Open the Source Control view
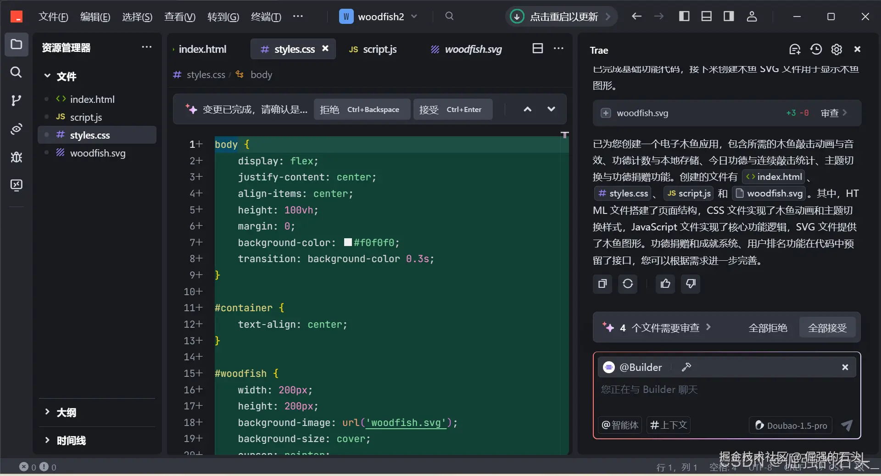The image size is (881, 476). point(16,101)
